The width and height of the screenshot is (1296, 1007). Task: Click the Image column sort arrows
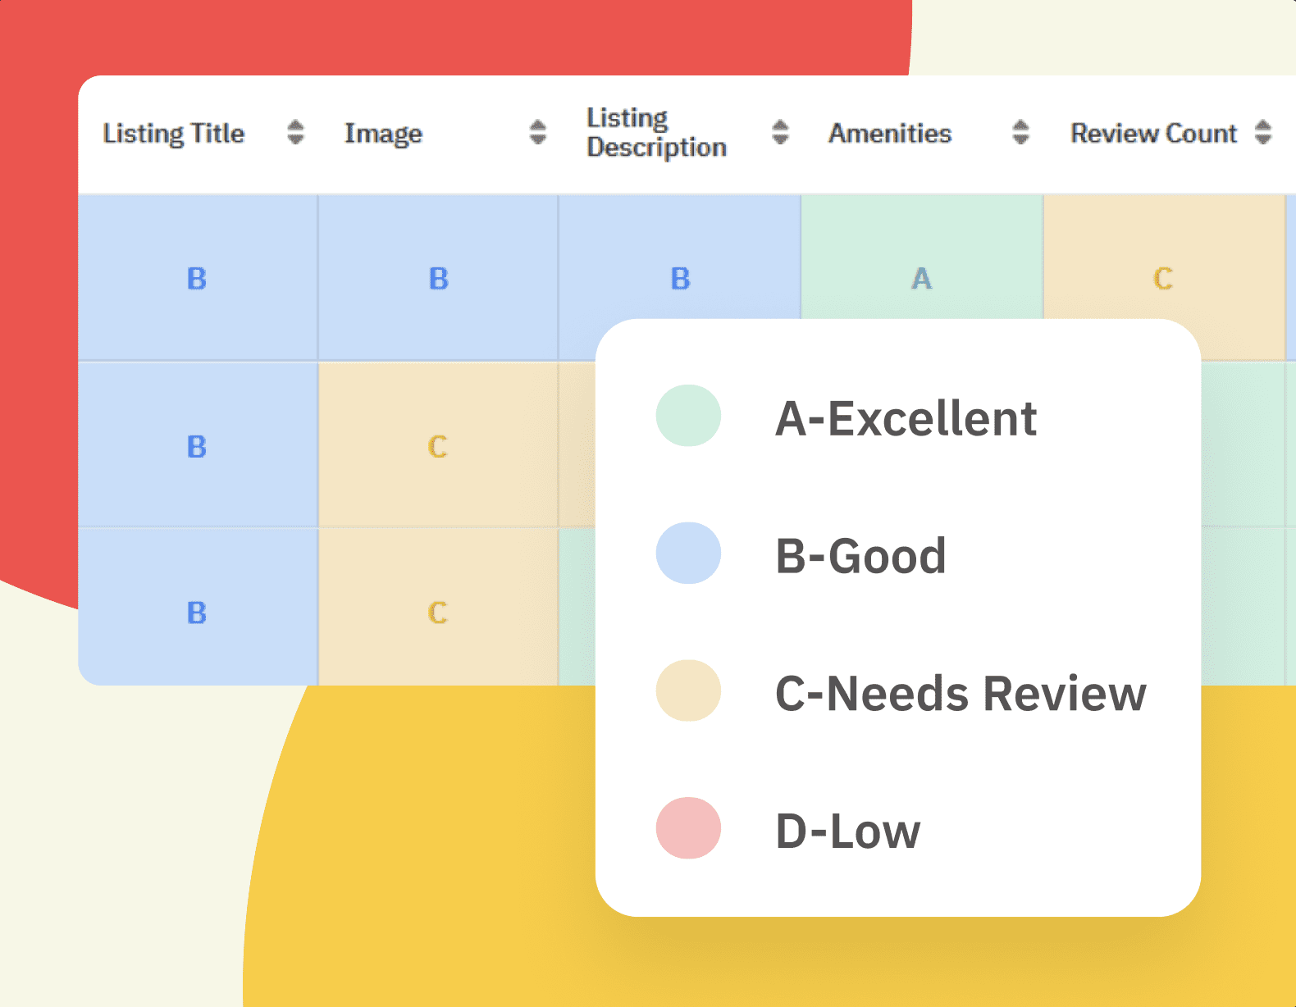click(537, 132)
